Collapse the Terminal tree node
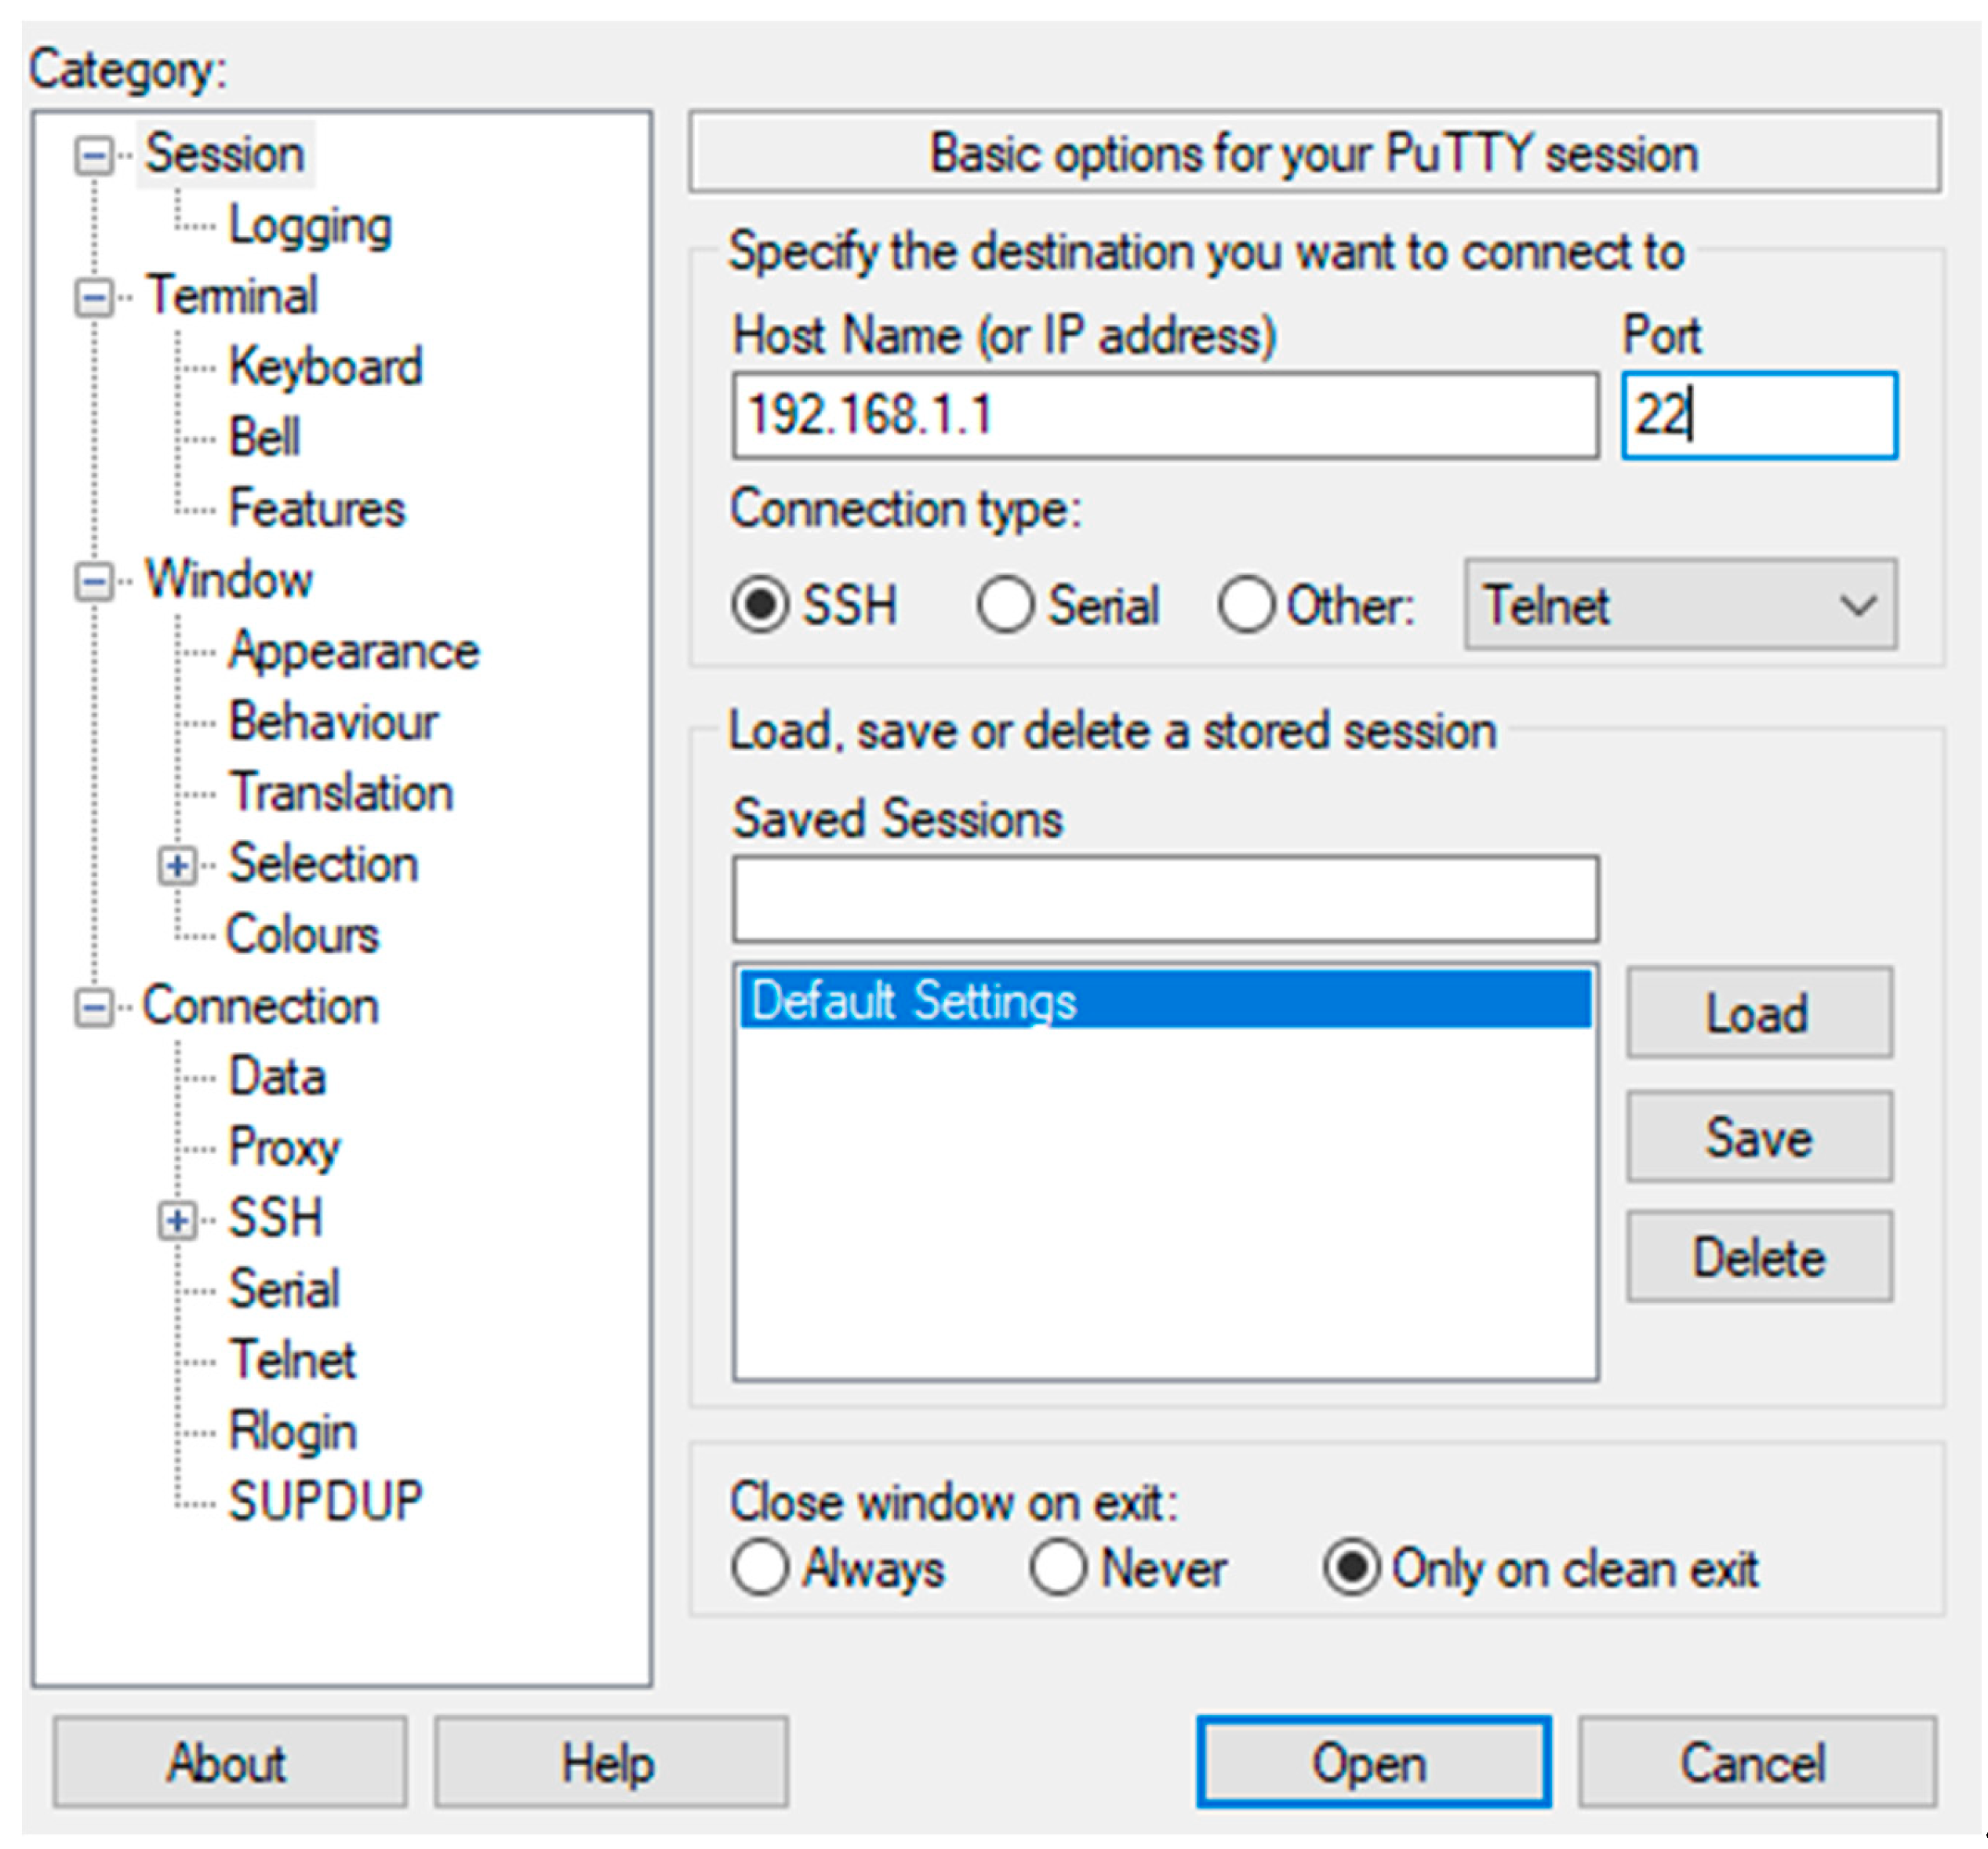The width and height of the screenshot is (1988, 1849). 94,297
